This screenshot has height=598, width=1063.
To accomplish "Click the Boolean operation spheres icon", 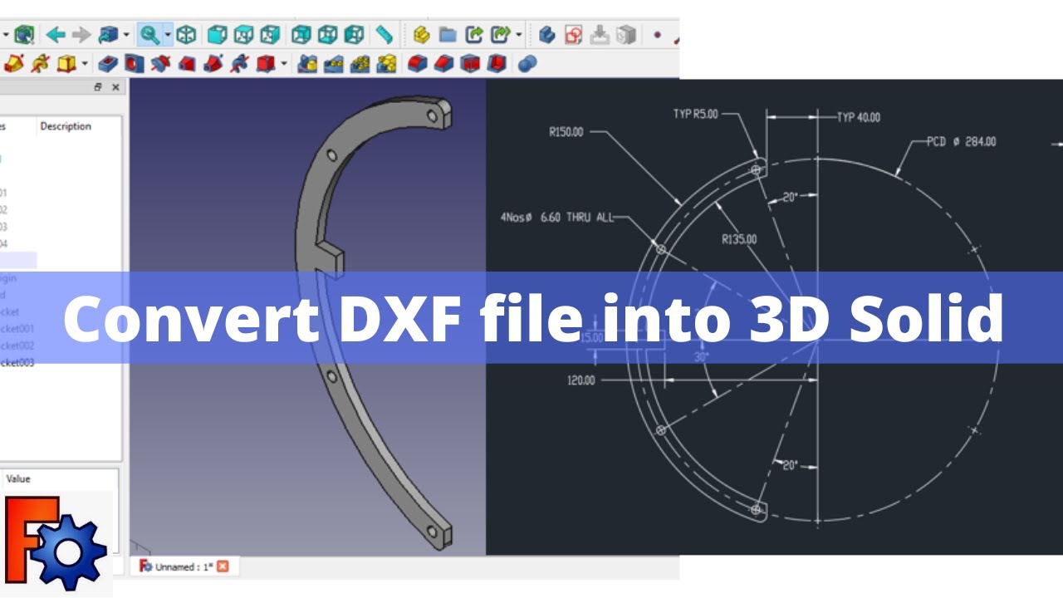I will (527, 63).
